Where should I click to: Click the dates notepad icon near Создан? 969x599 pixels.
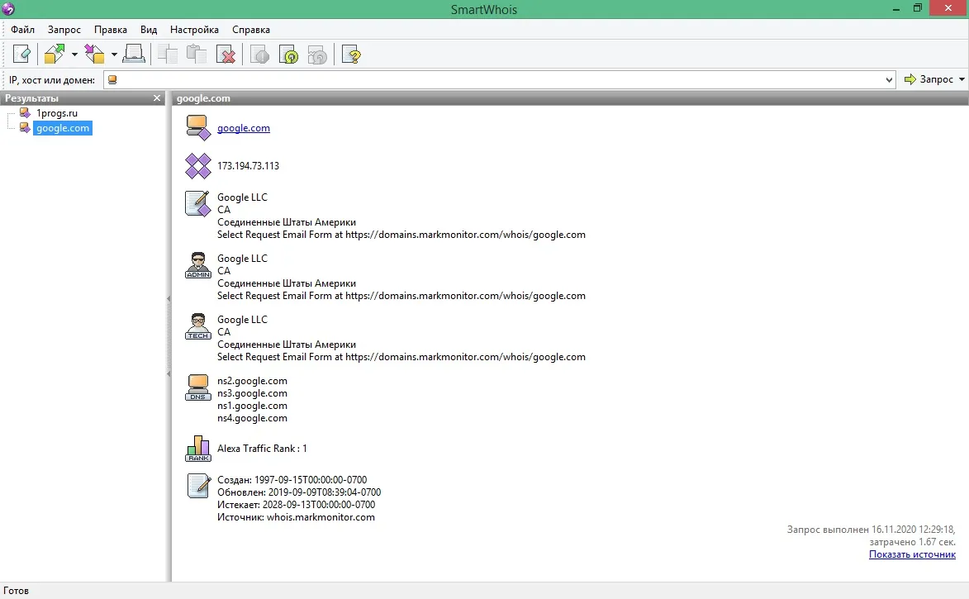click(199, 486)
